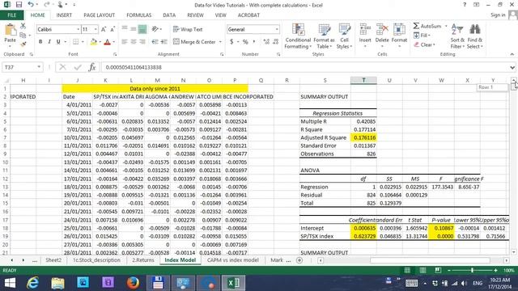The image size is (518, 291).
Task: Open Sort & Filter
Action: 457,36
